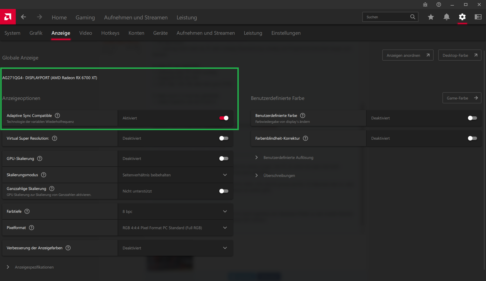The image size is (486, 281).
Task: Show help for Benutzerdefinierte Farbe
Action: (x=303, y=115)
